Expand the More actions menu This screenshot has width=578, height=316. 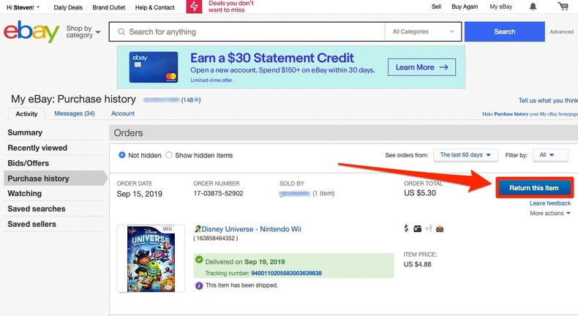tap(550, 214)
